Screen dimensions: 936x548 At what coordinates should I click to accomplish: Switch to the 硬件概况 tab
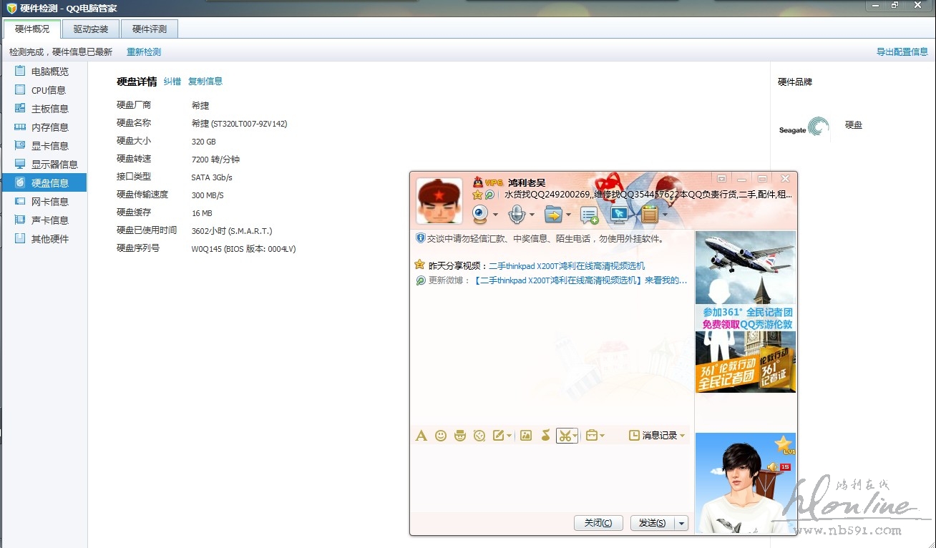coord(32,29)
